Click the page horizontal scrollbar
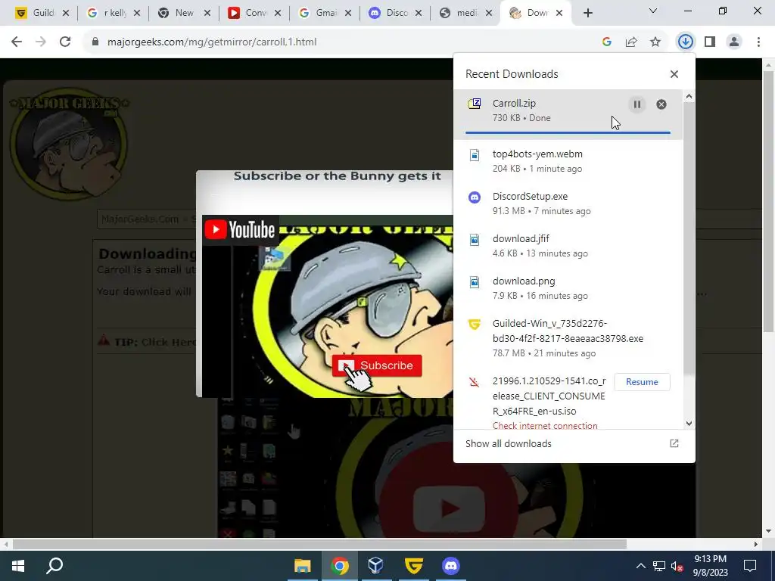 (319, 545)
